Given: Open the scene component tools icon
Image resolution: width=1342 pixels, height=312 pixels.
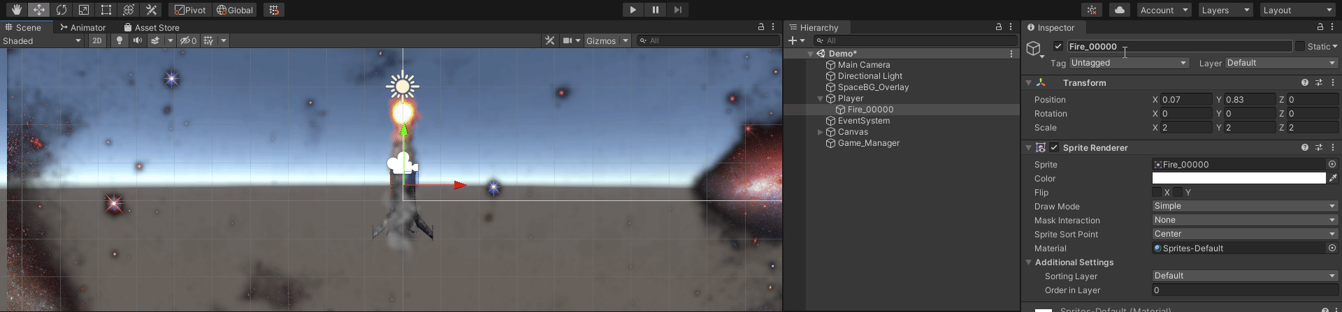Looking at the screenshot, I should [550, 40].
